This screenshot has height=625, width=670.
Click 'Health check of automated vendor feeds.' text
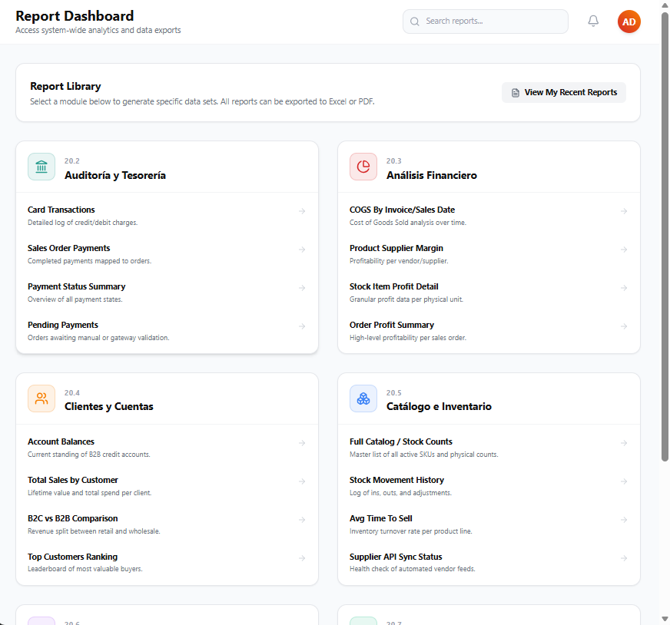tap(413, 569)
